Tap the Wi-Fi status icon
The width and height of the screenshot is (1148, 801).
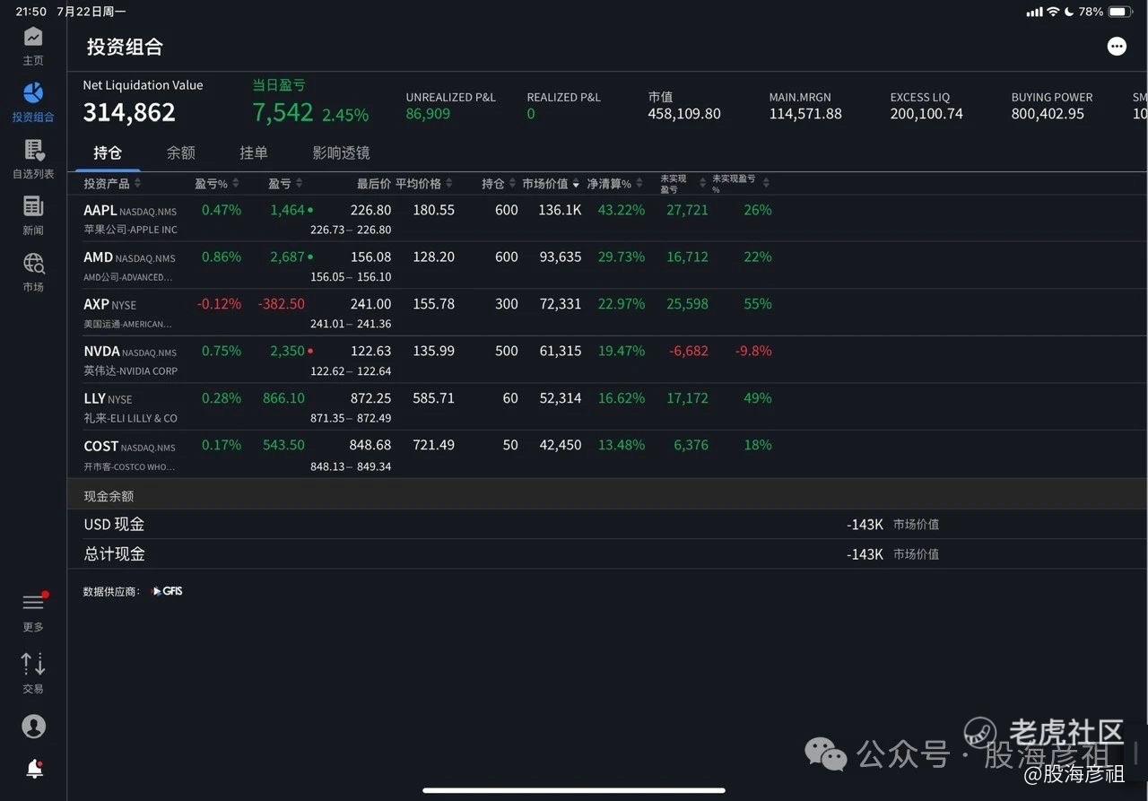[1053, 12]
